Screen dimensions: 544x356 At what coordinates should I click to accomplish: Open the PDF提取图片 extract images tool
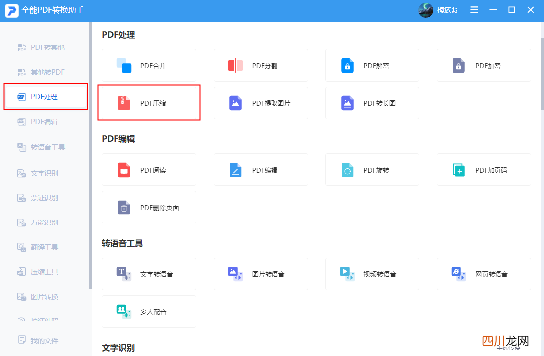click(x=261, y=103)
